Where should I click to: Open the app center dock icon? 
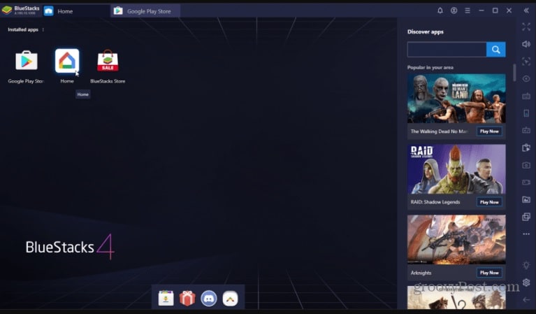tap(166, 299)
